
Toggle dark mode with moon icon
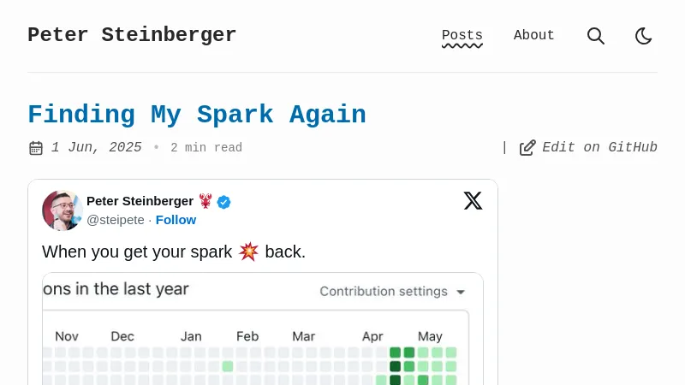click(644, 36)
